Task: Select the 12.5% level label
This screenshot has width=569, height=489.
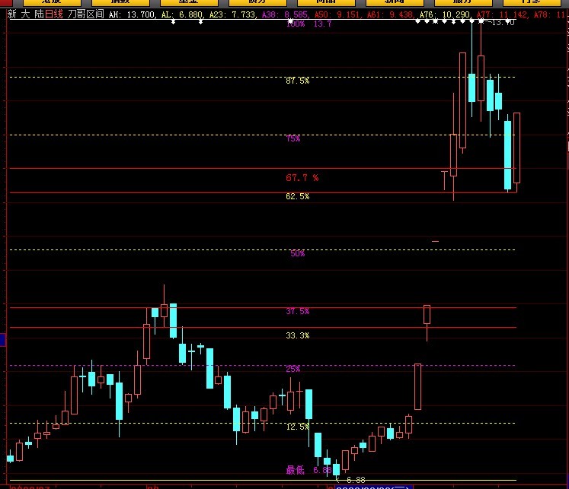Action: tap(298, 427)
